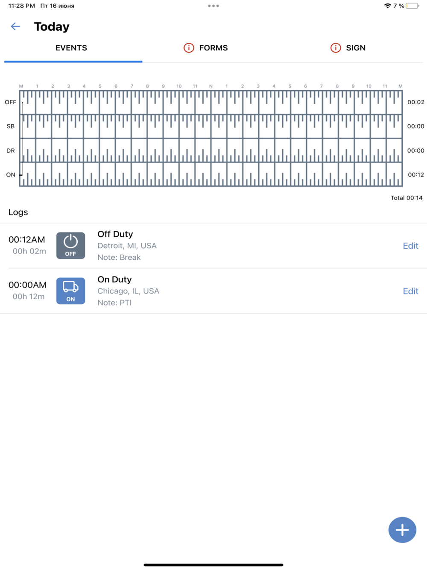
Task: Click the Wi-Fi status icon
Action: [388, 6]
